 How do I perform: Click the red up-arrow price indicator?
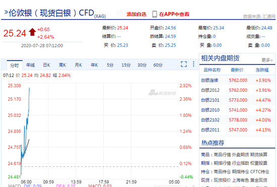[32, 32]
